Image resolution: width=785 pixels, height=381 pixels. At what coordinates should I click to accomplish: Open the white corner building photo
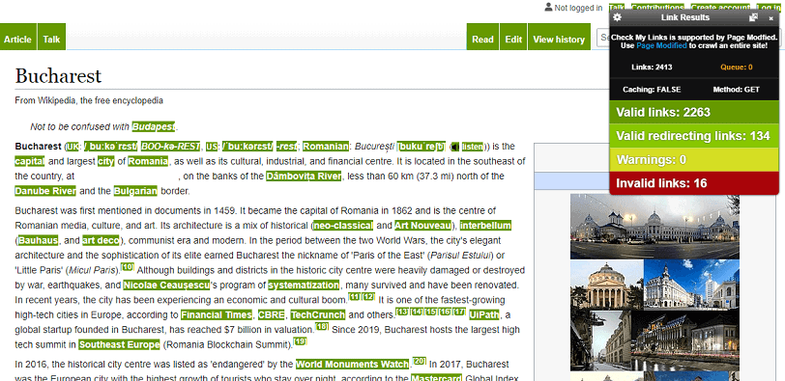pyautogui.click(x=691, y=285)
